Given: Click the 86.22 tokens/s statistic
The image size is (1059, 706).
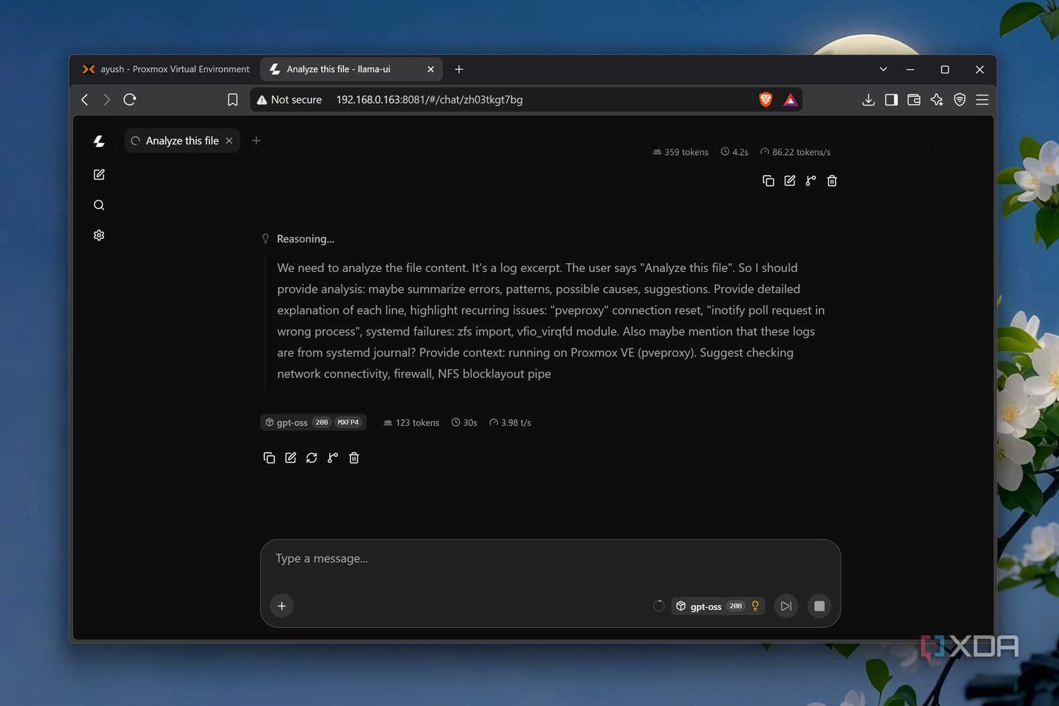Looking at the screenshot, I should [x=795, y=152].
